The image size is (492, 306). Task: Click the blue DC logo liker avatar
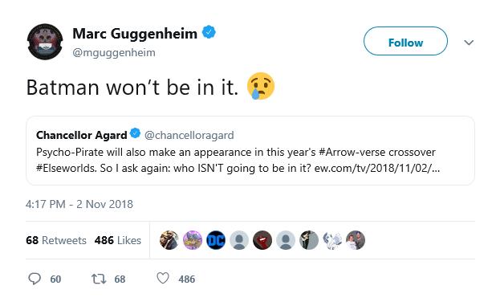point(216,240)
